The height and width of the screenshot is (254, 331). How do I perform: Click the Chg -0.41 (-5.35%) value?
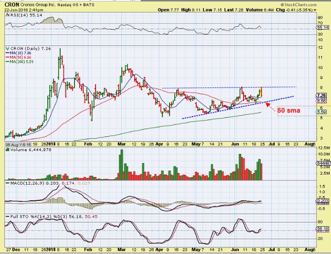(294, 10)
